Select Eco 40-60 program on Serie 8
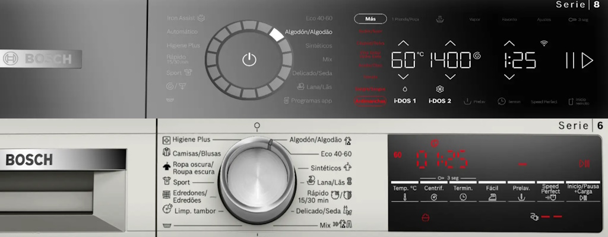 319,18
